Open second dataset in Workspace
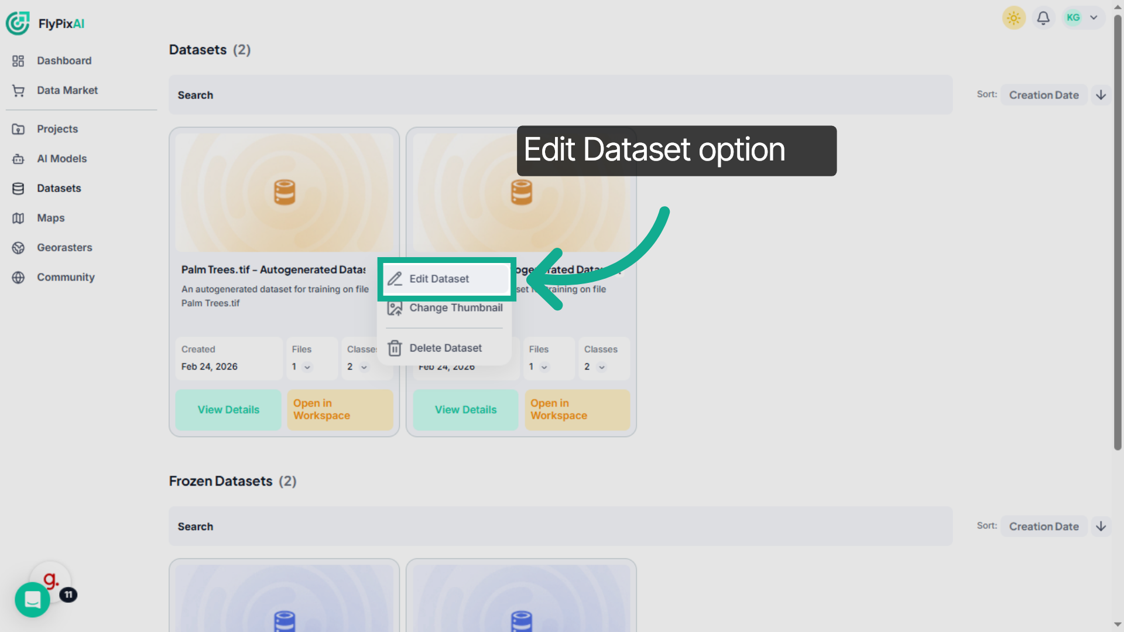1124x632 pixels. point(577,410)
